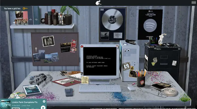Open Linkin Park Complete playlist title

25,102
